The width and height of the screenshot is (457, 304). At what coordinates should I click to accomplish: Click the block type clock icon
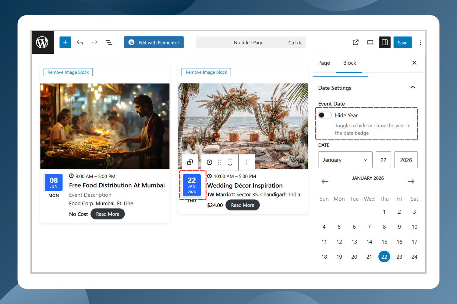click(209, 162)
